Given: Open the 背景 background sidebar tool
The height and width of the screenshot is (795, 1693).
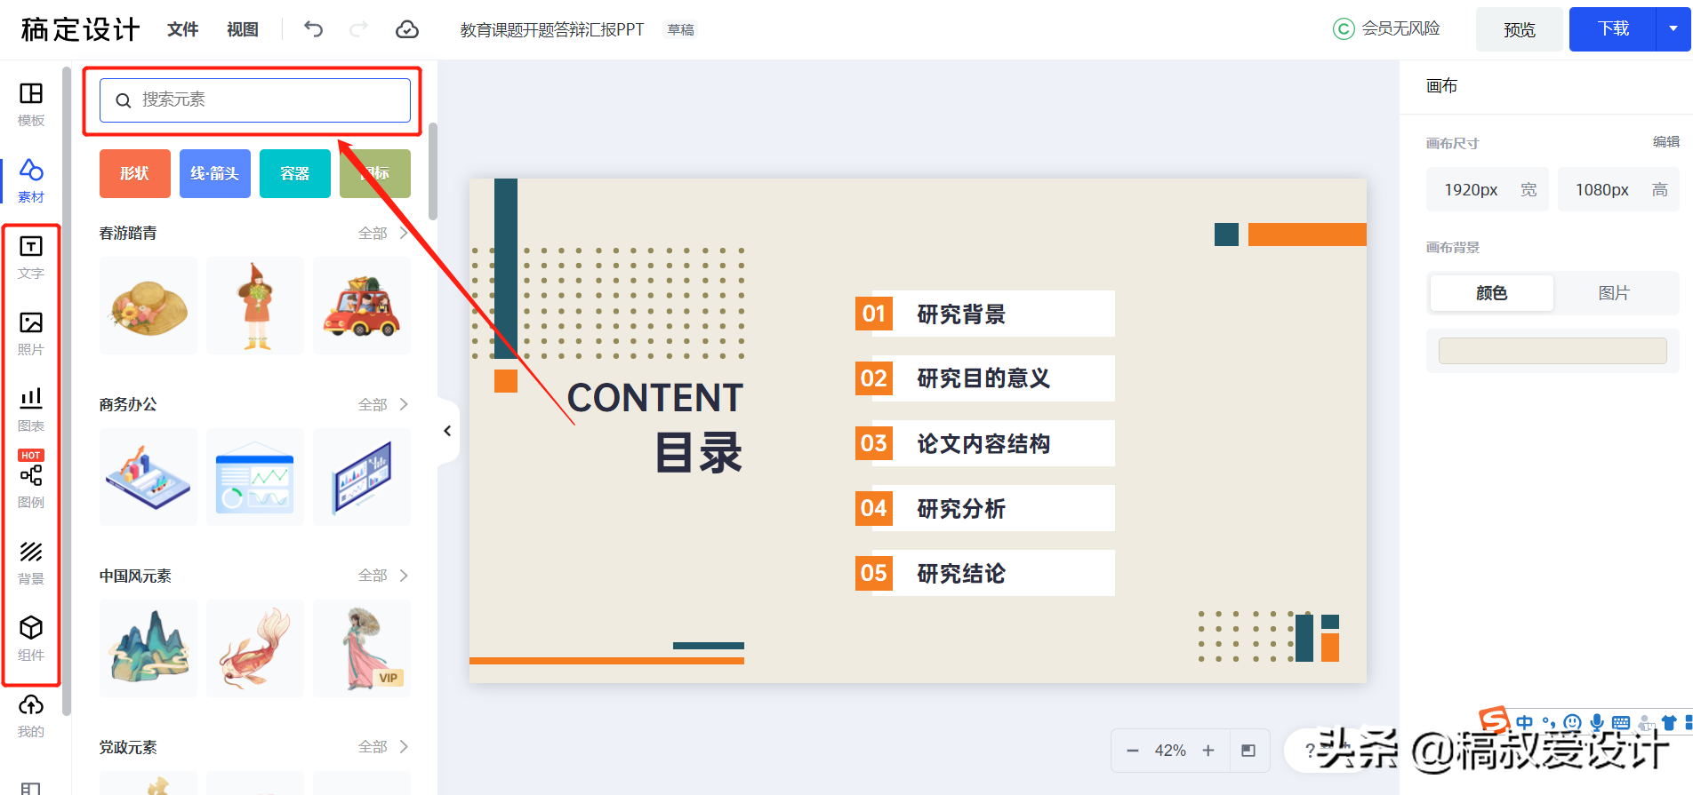Looking at the screenshot, I should pos(31,562).
